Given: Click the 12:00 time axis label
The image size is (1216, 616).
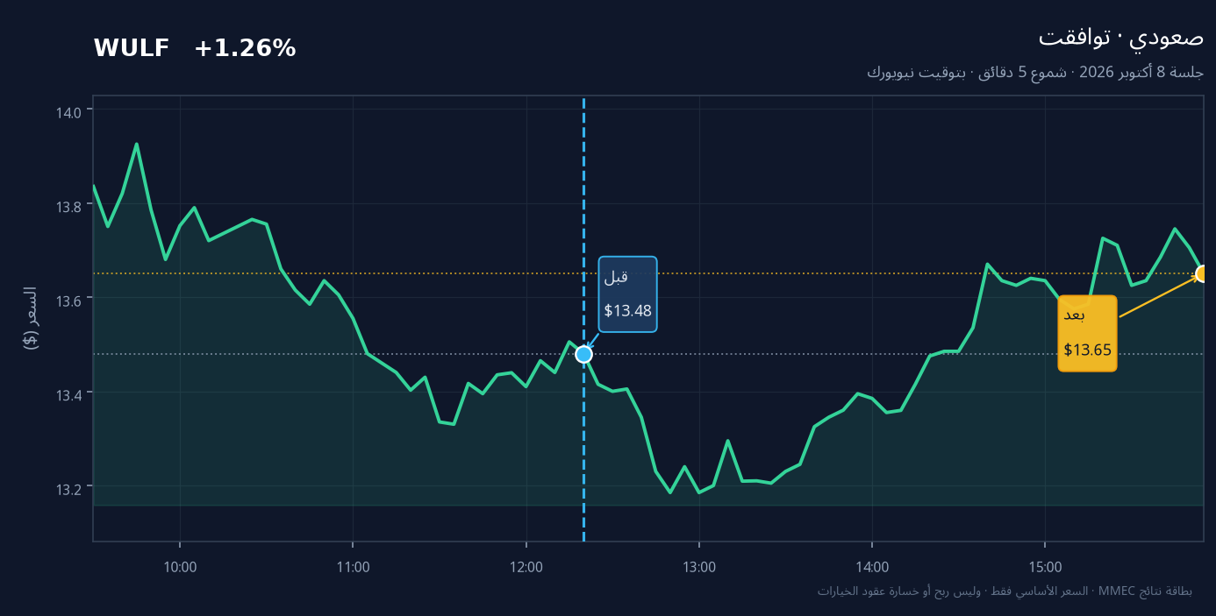Looking at the screenshot, I should pos(526,567).
